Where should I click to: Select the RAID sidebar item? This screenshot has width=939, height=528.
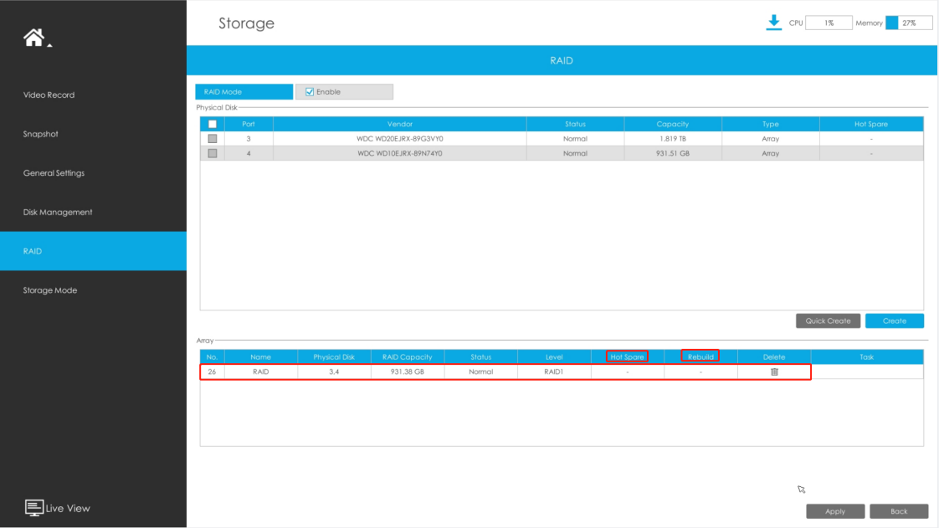(x=93, y=251)
